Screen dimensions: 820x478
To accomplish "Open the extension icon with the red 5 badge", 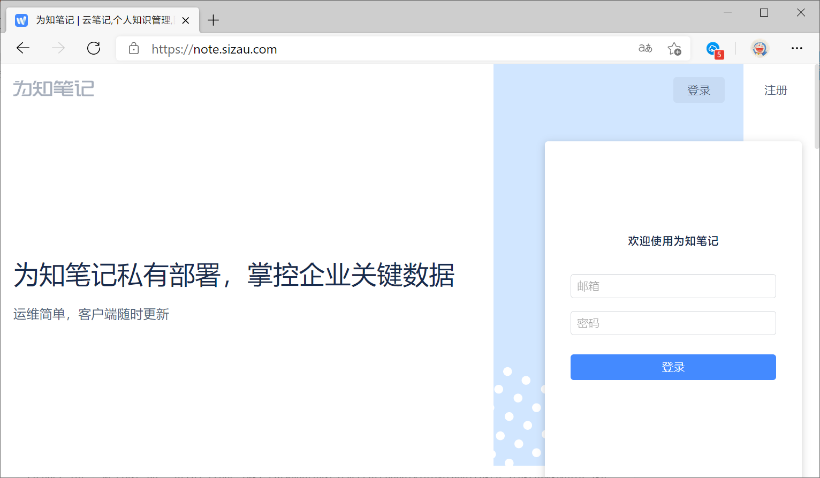I will [713, 49].
